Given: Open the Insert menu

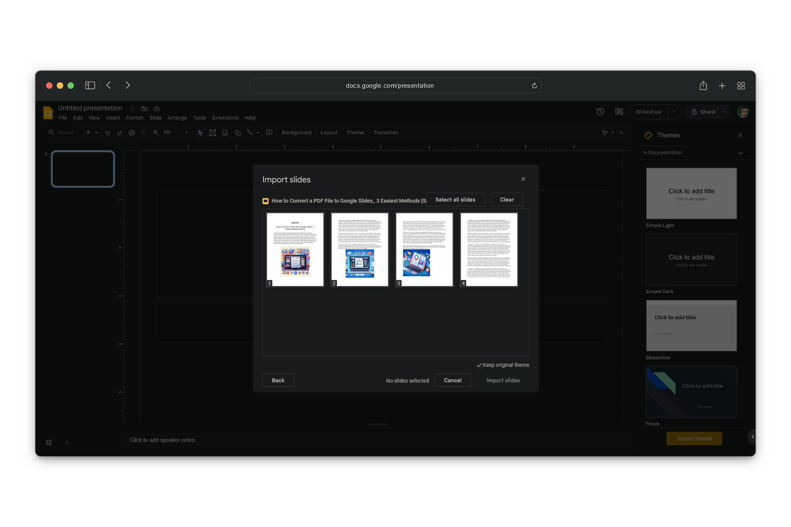Looking at the screenshot, I should [x=112, y=118].
